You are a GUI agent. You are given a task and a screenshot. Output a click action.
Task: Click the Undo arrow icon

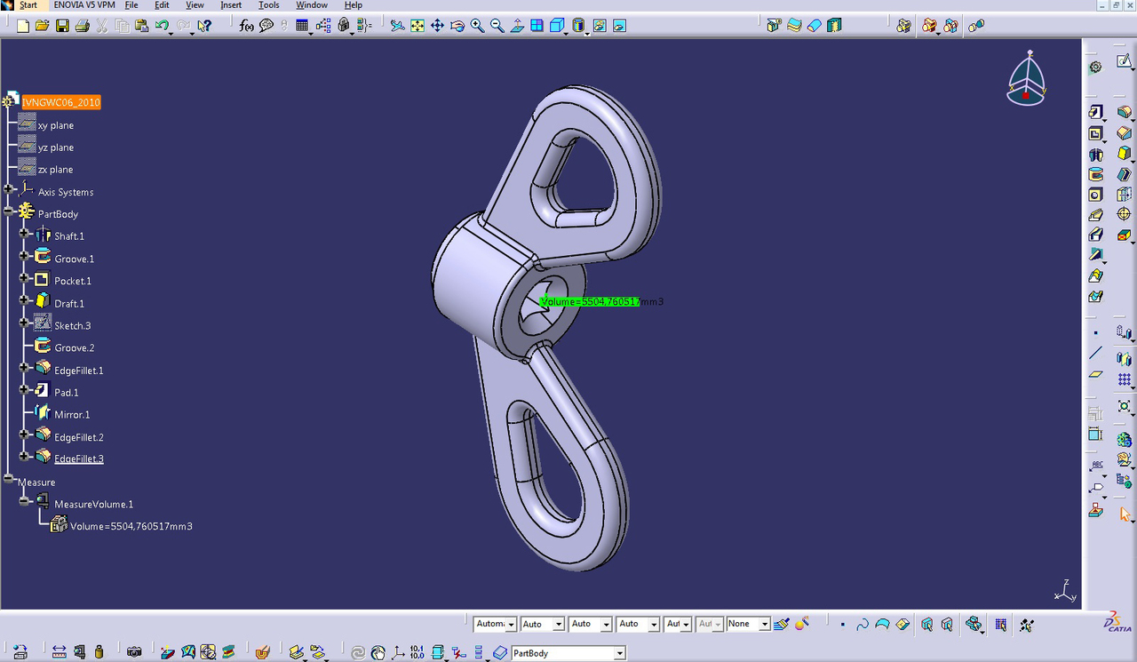(x=161, y=26)
